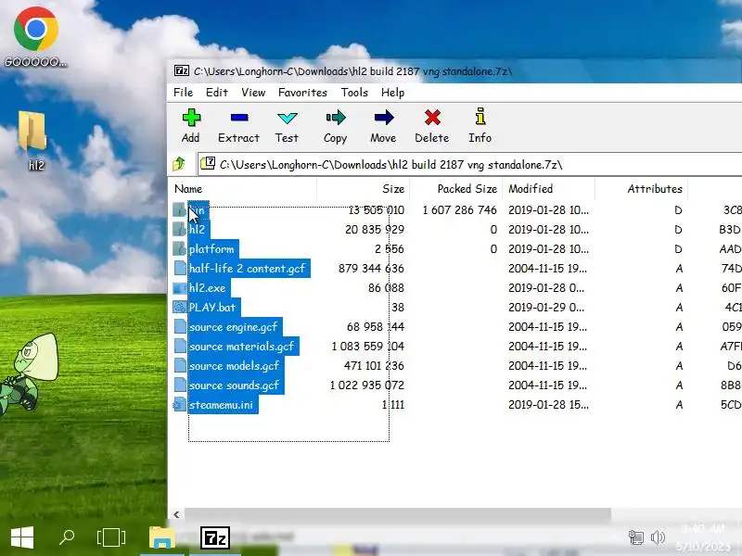Select the hl2.exe file name
The height and width of the screenshot is (556, 742).
pyautogui.click(x=207, y=288)
